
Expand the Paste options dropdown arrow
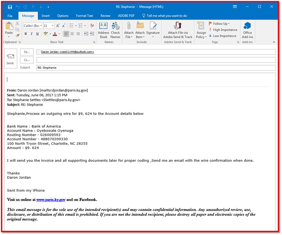coord(9,37)
